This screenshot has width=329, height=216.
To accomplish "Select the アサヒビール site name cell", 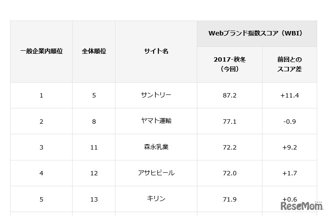I will coord(156,173).
